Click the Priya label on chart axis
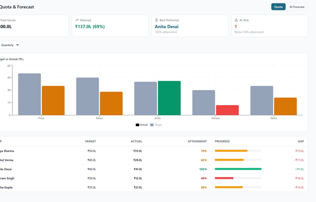 pyautogui.click(x=41, y=118)
